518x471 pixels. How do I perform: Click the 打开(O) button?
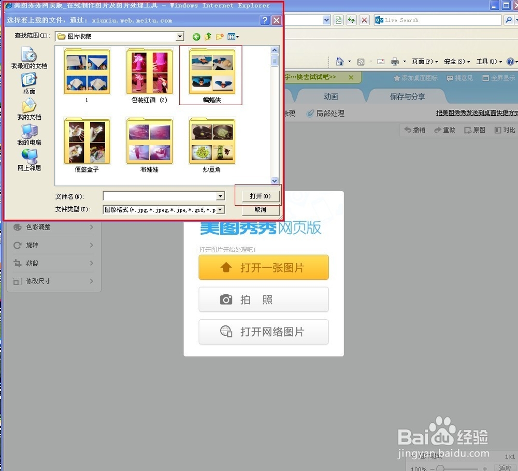click(261, 196)
